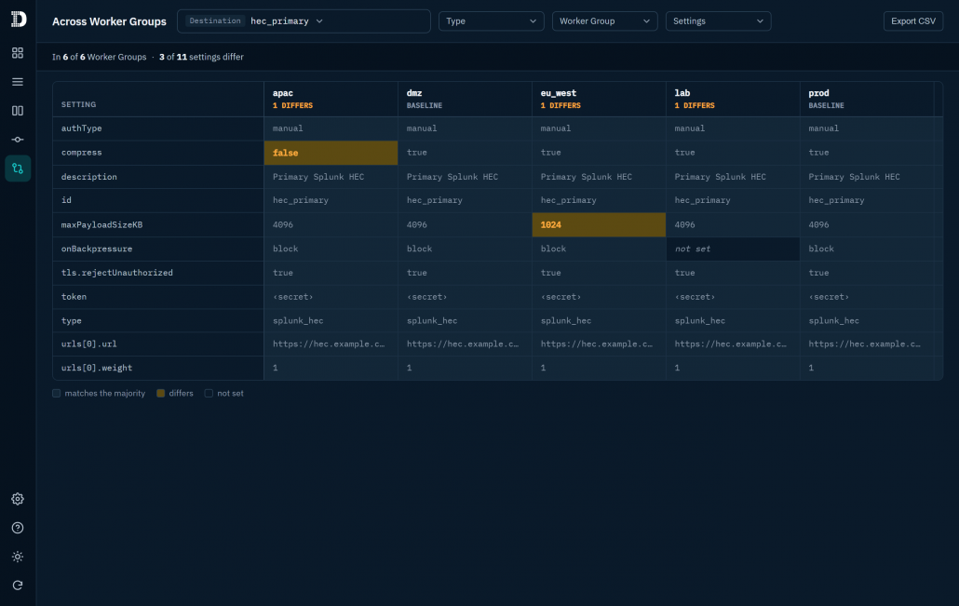Open the Worker Group dropdown
Screen dimensions: 959x606
pos(604,20)
